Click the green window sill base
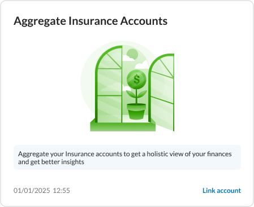 123,126
